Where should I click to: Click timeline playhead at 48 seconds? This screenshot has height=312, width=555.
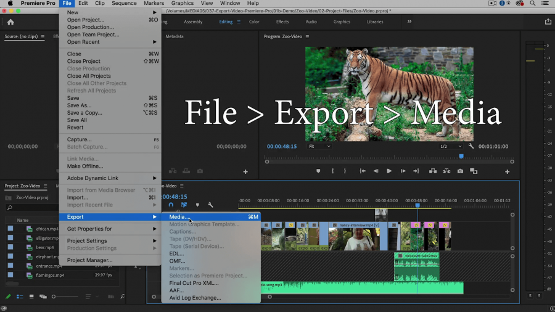[x=417, y=205]
